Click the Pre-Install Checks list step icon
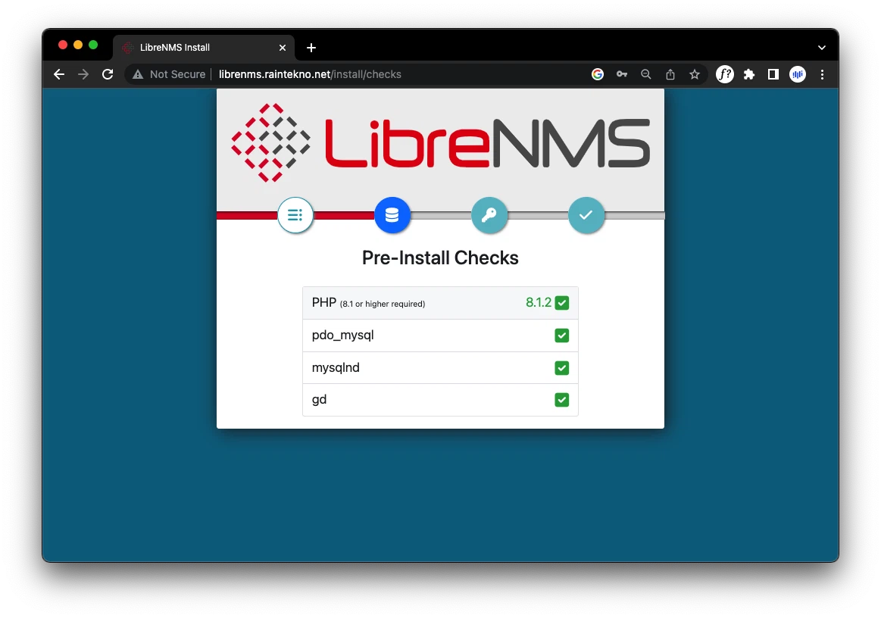The width and height of the screenshot is (881, 618). (x=295, y=215)
